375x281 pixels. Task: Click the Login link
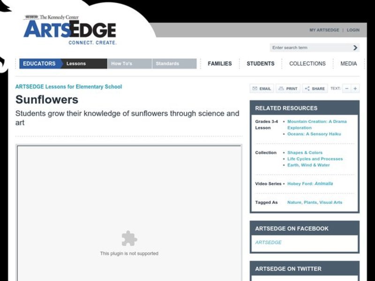tap(353, 30)
